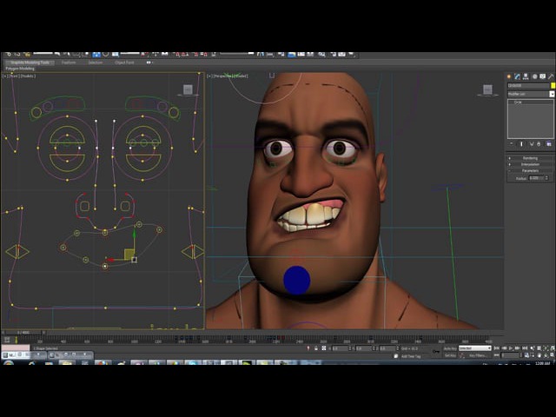The height and width of the screenshot is (417, 556).
Task: Toggle Pin Stack below the modifier stack
Action: (512, 144)
